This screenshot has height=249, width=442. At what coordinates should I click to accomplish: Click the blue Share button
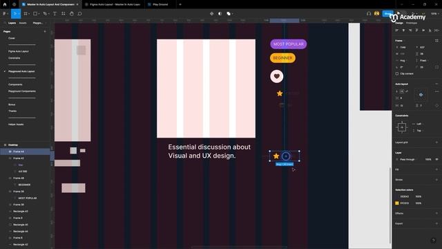(388, 14)
